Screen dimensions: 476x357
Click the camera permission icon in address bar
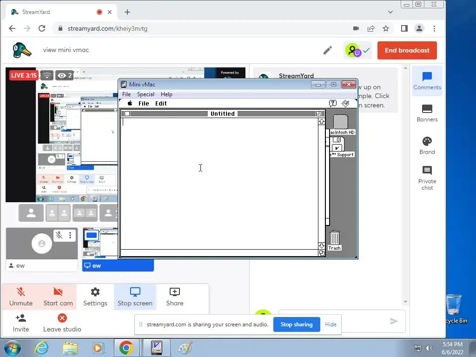pos(356,28)
